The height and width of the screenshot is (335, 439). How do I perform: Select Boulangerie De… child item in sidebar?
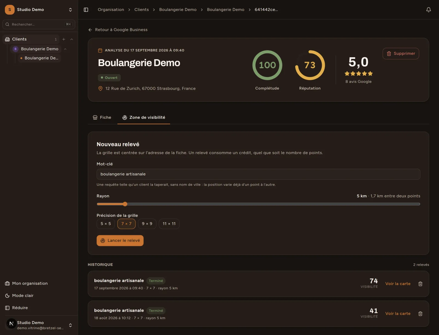[40, 58]
